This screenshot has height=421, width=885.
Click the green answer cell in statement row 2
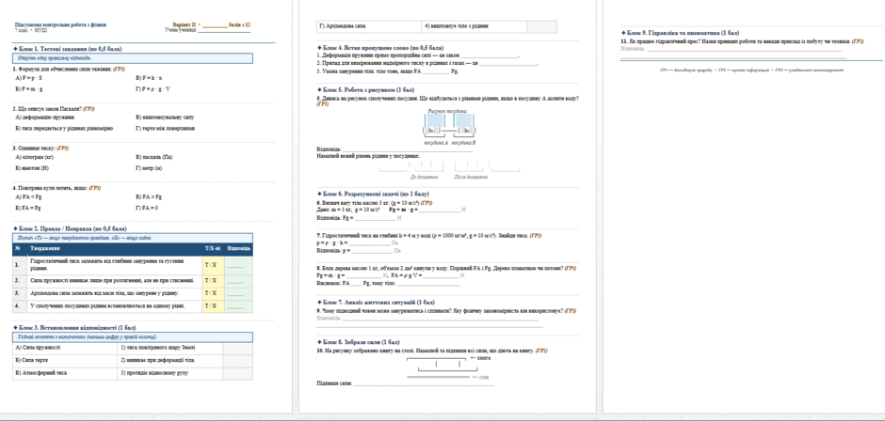coord(238,280)
